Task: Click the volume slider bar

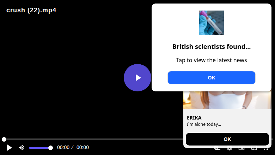Action: click(x=39, y=148)
